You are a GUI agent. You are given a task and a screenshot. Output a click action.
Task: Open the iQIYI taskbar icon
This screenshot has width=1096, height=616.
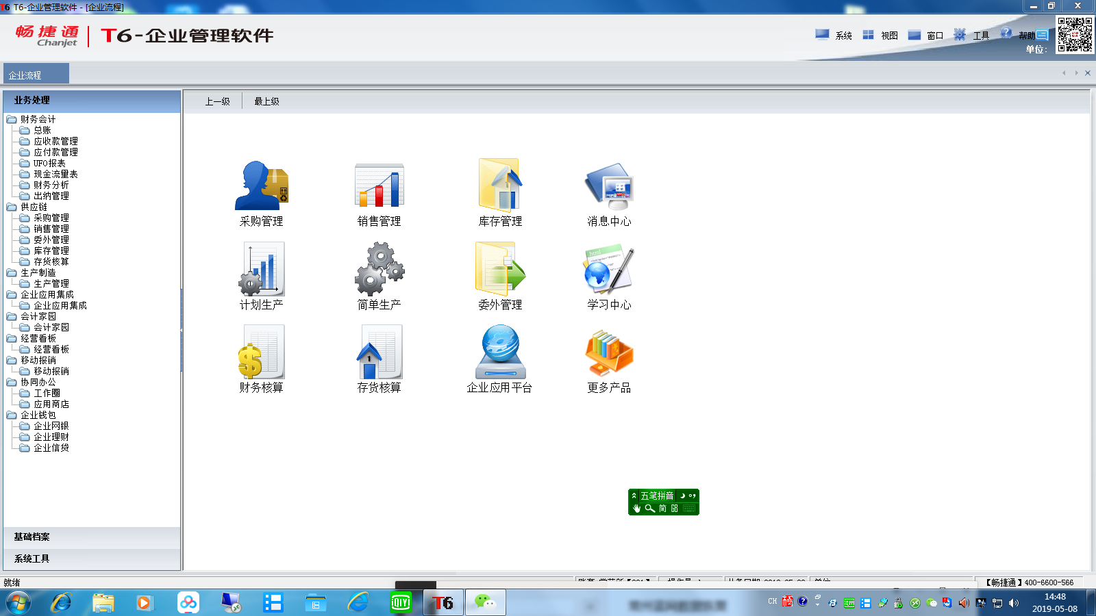tap(401, 602)
